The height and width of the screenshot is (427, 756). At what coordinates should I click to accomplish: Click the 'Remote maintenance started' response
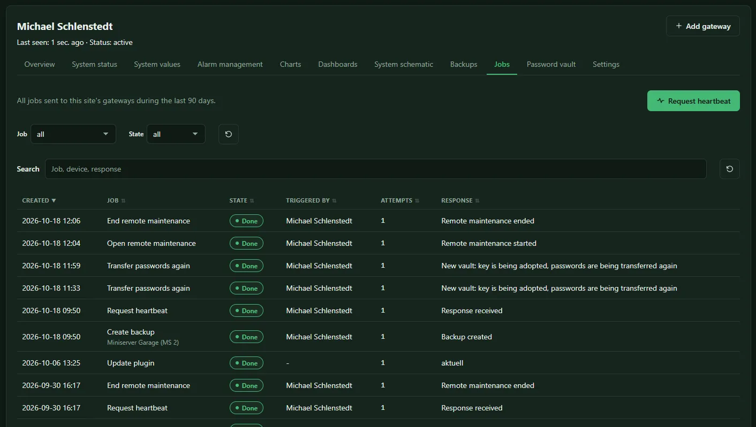[489, 243]
